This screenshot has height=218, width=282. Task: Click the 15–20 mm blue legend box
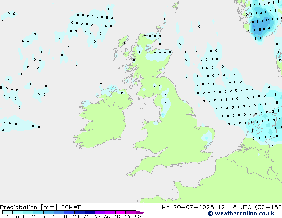pyautogui.click(x=69, y=212)
